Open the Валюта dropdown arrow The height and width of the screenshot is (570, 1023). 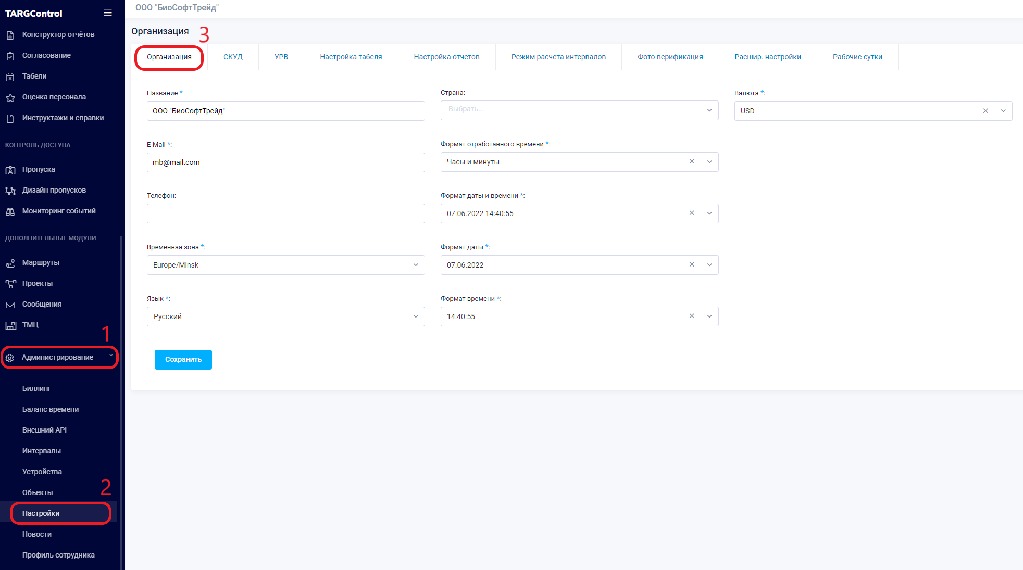click(1003, 111)
